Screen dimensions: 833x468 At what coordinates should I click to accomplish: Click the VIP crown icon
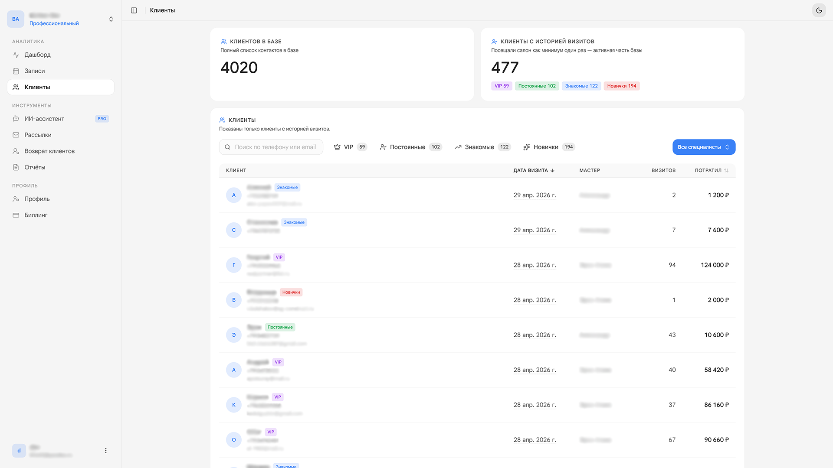coord(337,147)
